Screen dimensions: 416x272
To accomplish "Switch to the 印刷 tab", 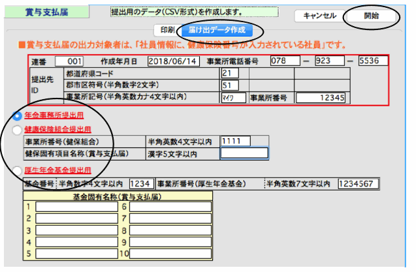I will click(x=167, y=30).
